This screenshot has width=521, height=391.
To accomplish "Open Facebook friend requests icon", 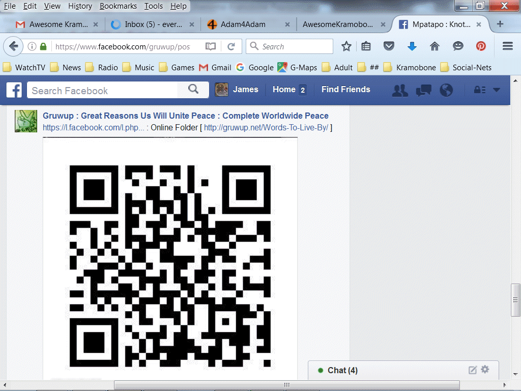I will click(x=400, y=90).
